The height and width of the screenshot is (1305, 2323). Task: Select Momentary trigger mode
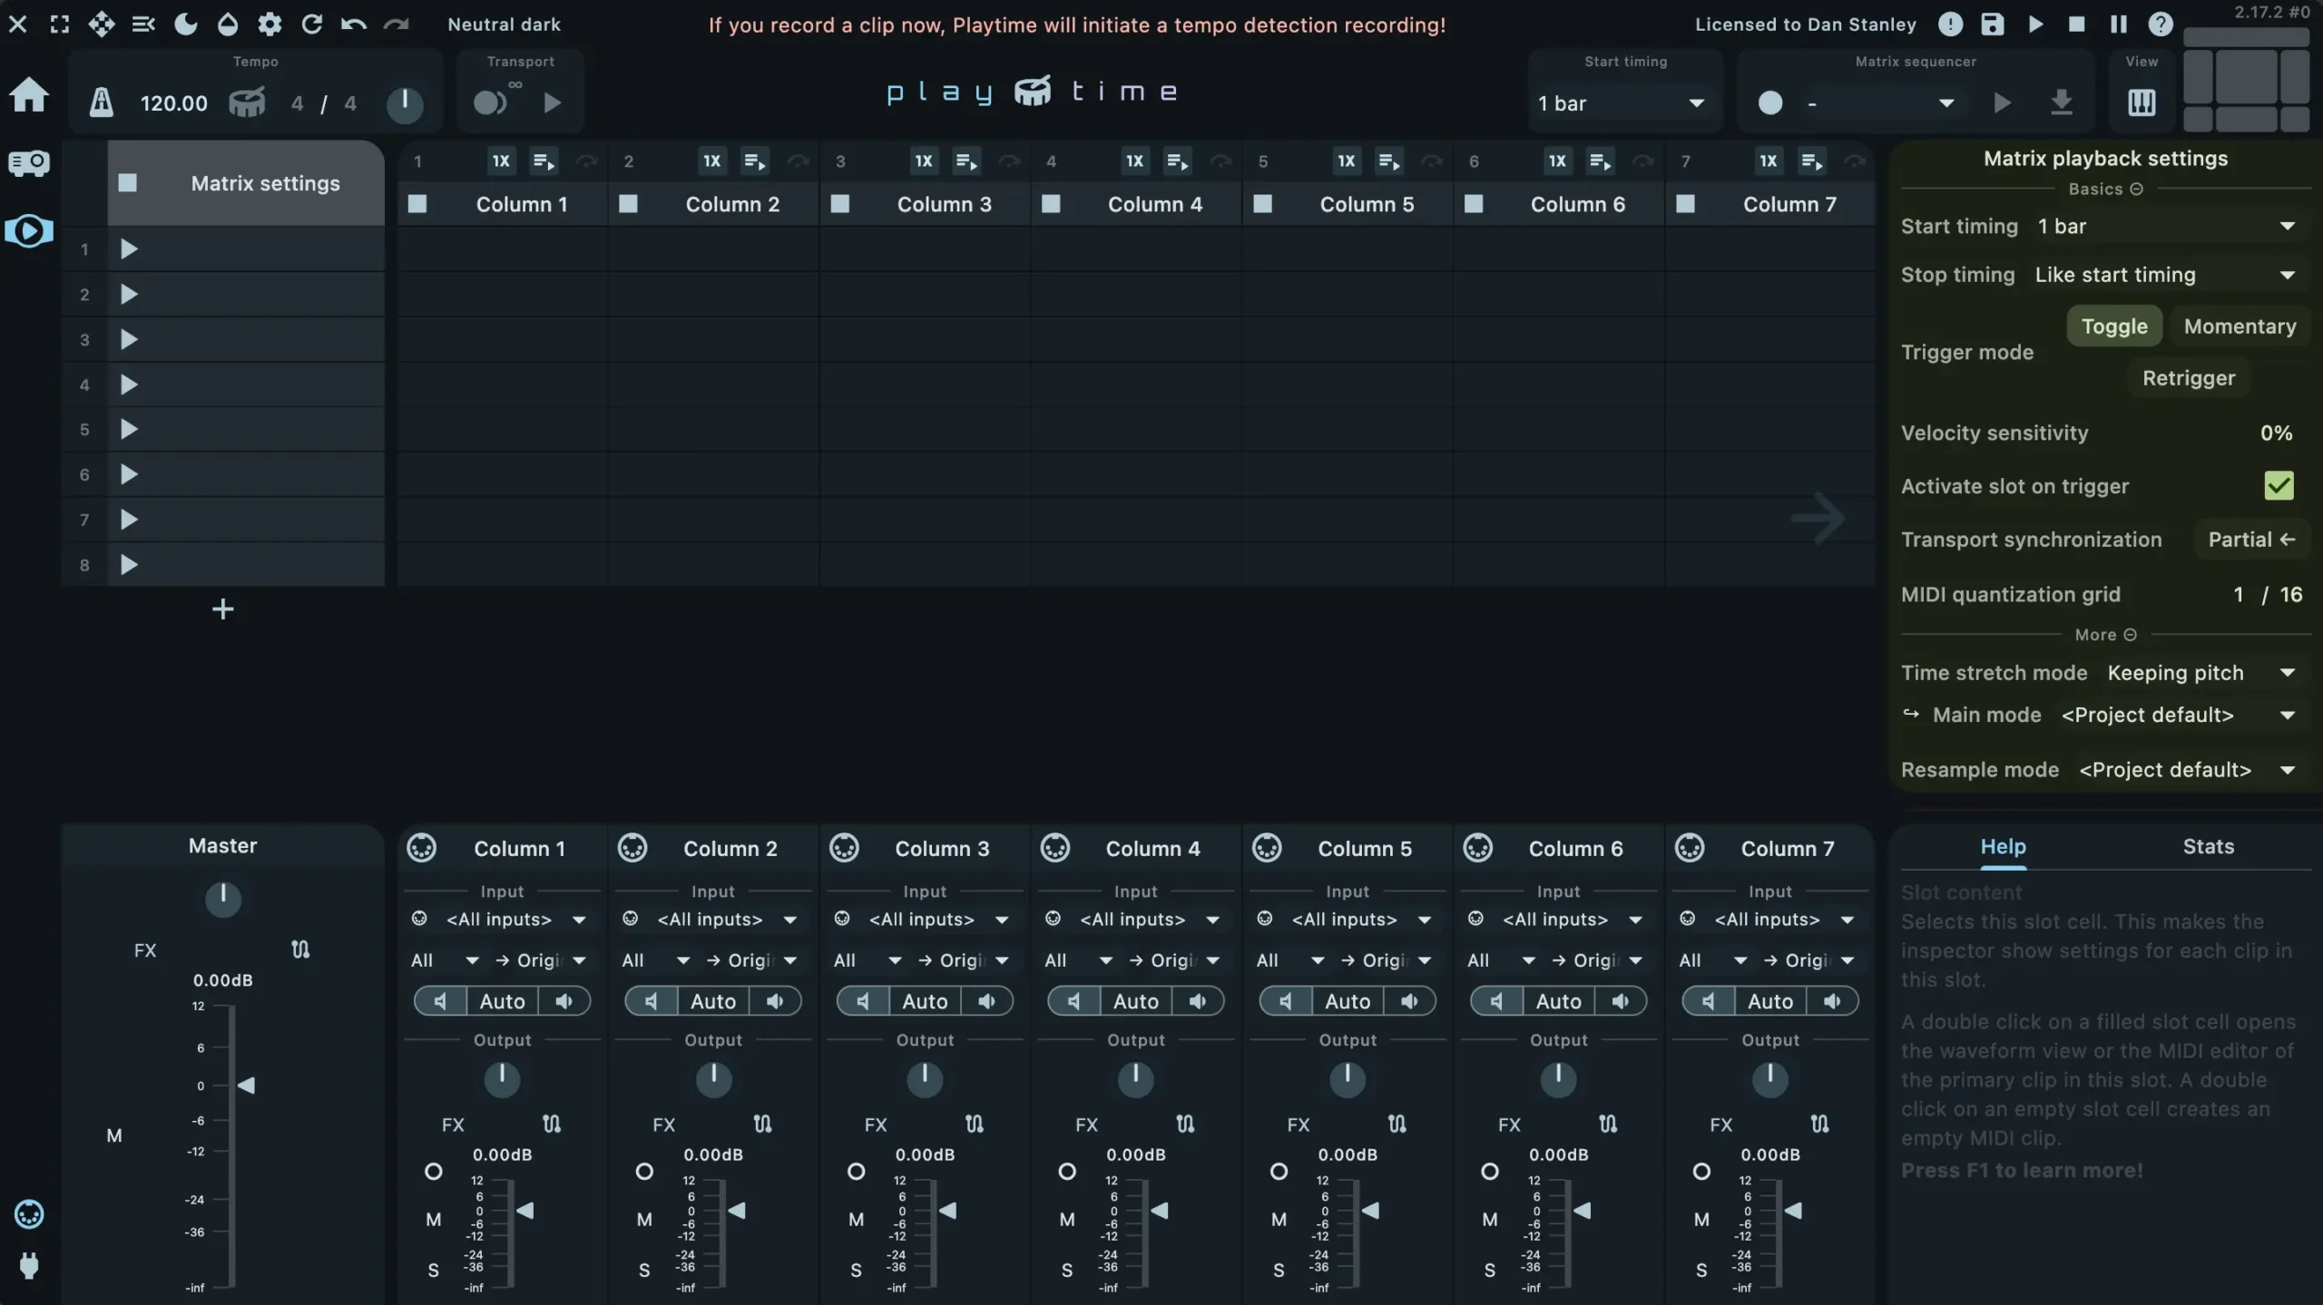coord(2239,326)
